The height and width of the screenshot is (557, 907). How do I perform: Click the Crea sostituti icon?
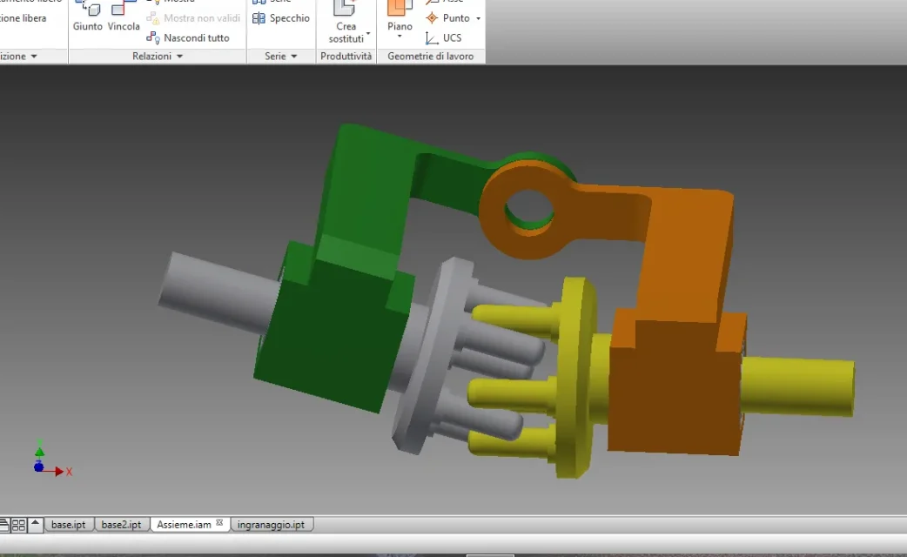tap(346, 8)
